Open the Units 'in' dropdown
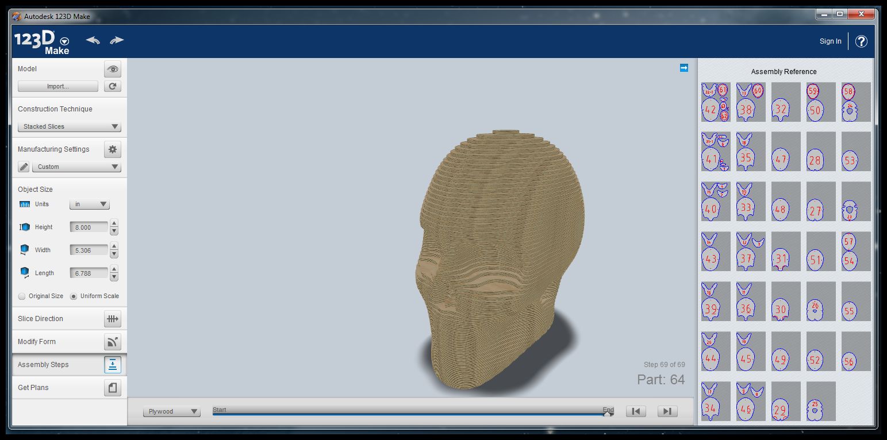The image size is (887, 440). tap(90, 204)
